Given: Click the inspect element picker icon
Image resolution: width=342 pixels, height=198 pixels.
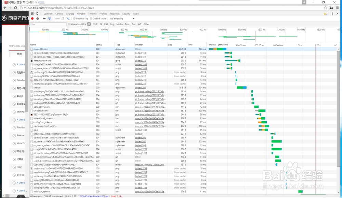Looking at the screenshot, I should (x=32, y=14).
